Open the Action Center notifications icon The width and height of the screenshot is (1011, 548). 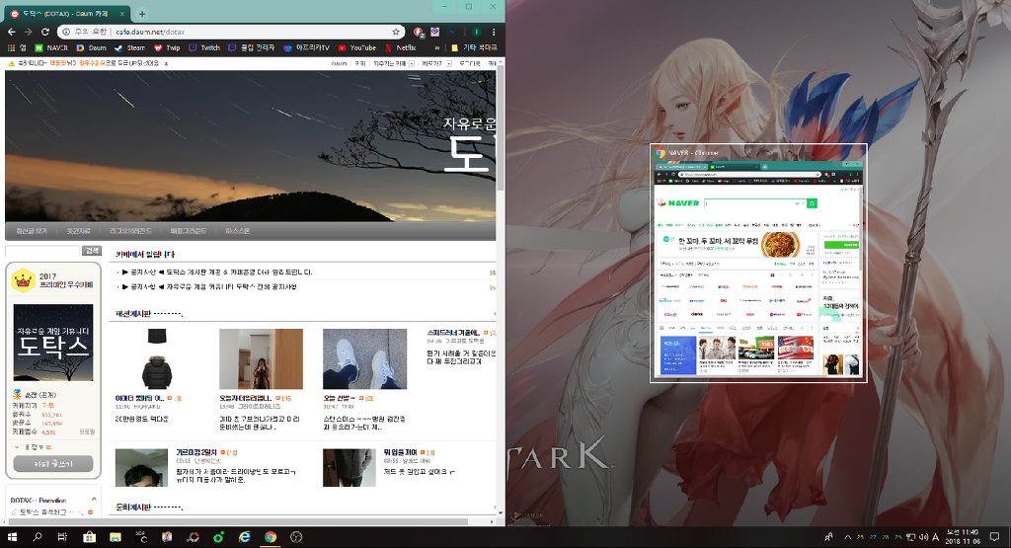pyautogui.click(x=995, y=537)
